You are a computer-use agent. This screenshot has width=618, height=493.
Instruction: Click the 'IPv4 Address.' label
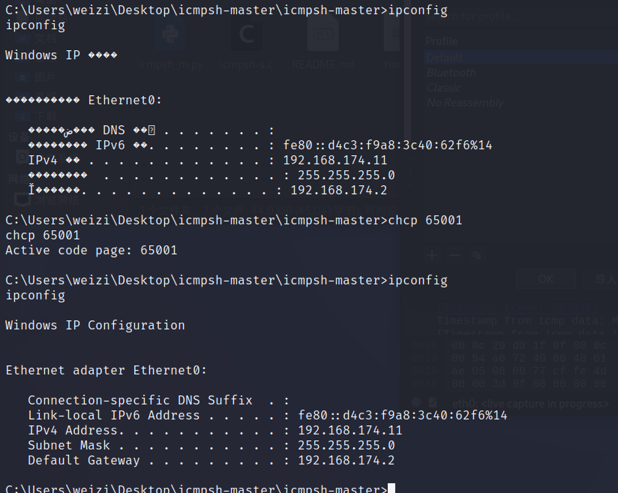[x=76, y=430]
